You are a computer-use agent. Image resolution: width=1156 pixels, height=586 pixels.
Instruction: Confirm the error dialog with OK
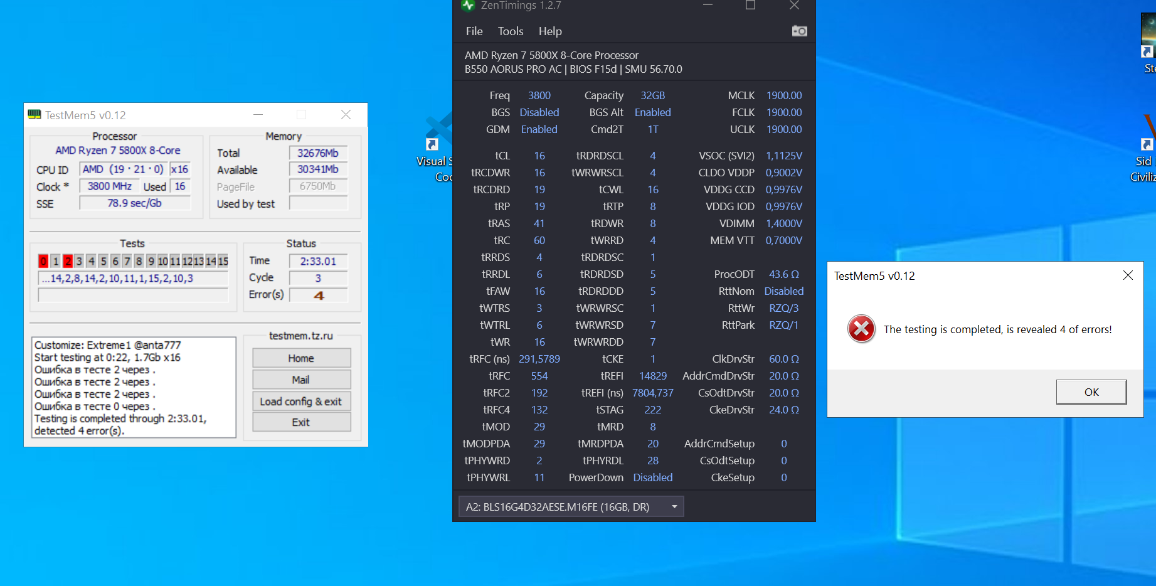(1091, 392)
